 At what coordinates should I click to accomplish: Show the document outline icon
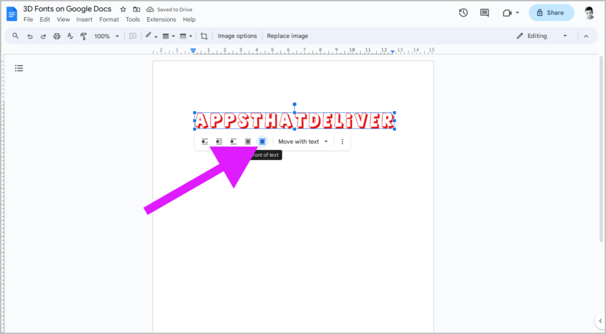point(19,69)
